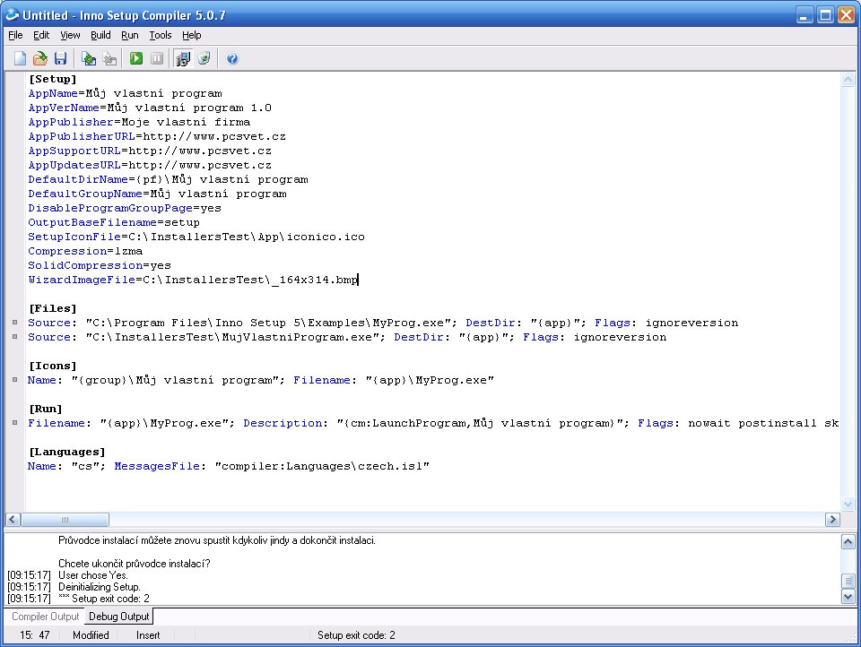Click the horizontal scrollbar thumb in the editor
Viewport: 861px width, 647px height.
[65, 519]
